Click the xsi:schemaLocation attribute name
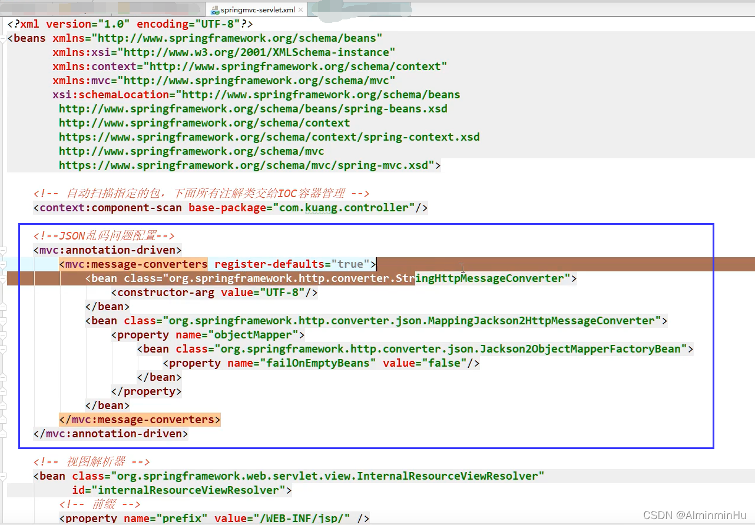Viewport: 755px width, 525px height. (x=111, y=95)
